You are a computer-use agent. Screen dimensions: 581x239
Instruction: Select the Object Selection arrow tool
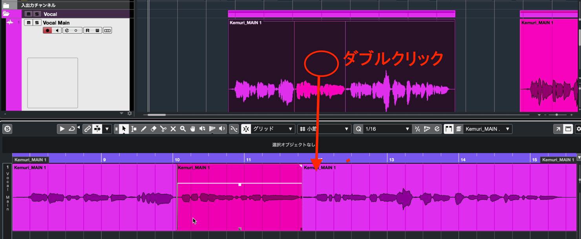124,129
